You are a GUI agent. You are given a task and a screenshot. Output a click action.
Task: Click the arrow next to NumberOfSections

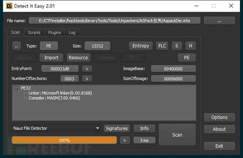click(x=87, y=79)
